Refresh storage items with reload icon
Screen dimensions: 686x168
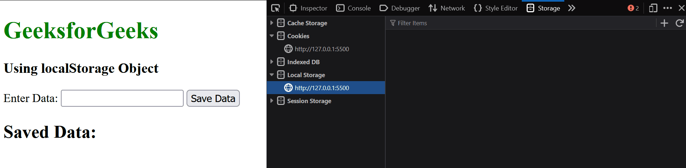680,23
